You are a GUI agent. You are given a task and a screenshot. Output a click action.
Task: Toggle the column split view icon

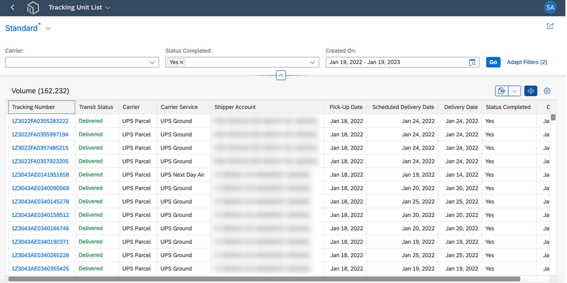(530, 91)
